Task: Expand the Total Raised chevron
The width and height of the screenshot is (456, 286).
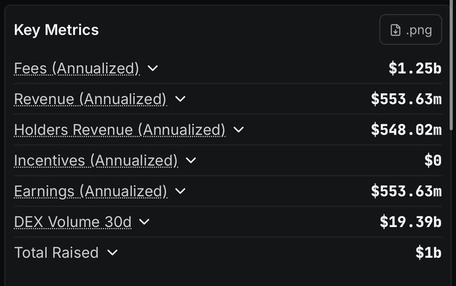Action: pos(112,253)
